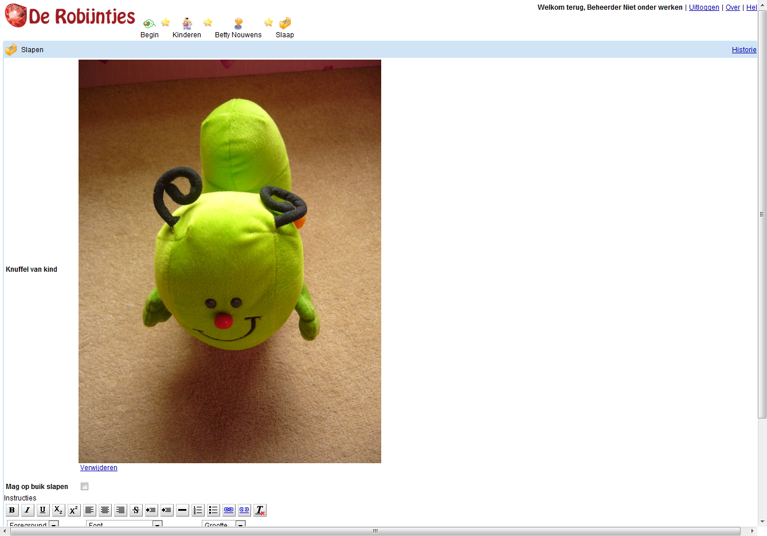This screenshot has width=767, height=536.
Task: Open the Historie link
Action: (x=744, y=50)
